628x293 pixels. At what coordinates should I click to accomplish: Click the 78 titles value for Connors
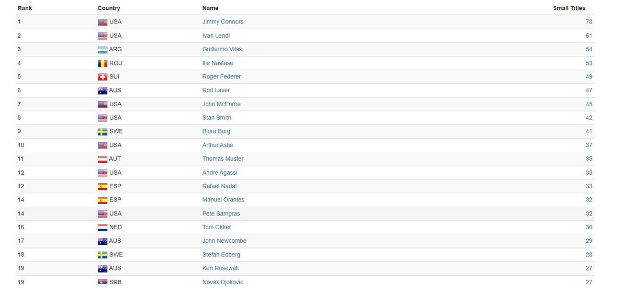(x=589, y=22)
